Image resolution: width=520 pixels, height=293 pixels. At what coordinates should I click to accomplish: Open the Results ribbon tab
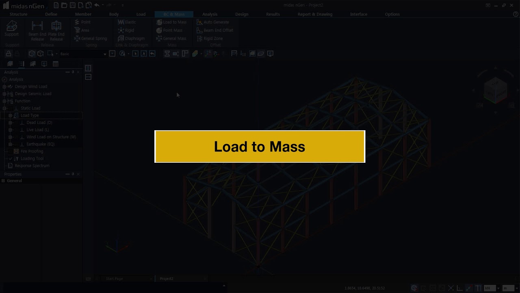coord(273,14)
